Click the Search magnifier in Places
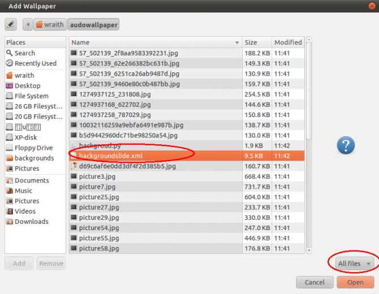This screenshot has height=294, width=379. [10, 53]
